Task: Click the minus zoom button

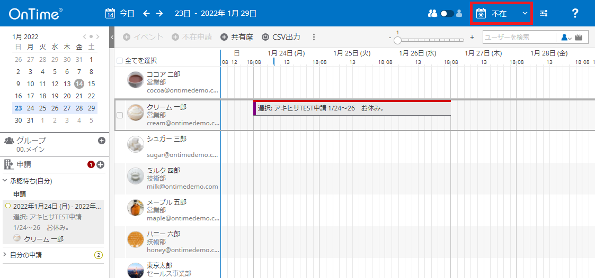Action: (390, 38)
